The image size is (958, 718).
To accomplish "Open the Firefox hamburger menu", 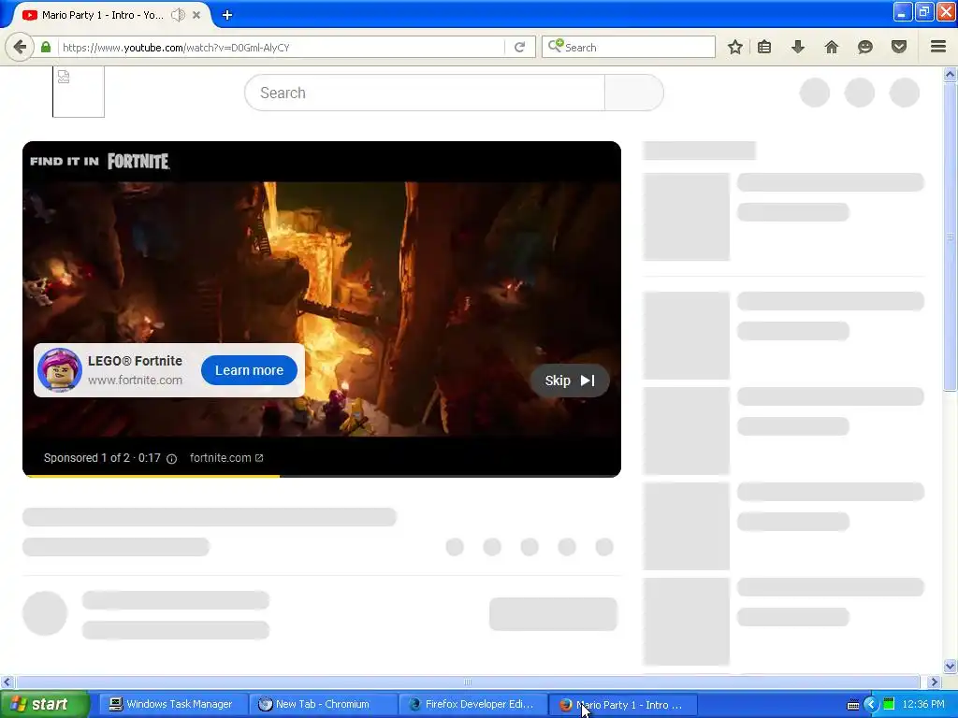I will point(938,47).
